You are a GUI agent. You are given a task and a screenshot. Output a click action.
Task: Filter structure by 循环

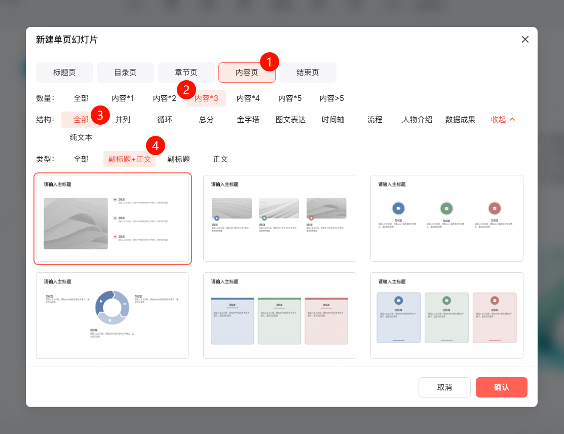click(164, 120)
